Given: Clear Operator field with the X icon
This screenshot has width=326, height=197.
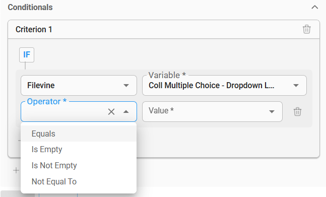Looking at the screenshot, I should click(111, 111).
